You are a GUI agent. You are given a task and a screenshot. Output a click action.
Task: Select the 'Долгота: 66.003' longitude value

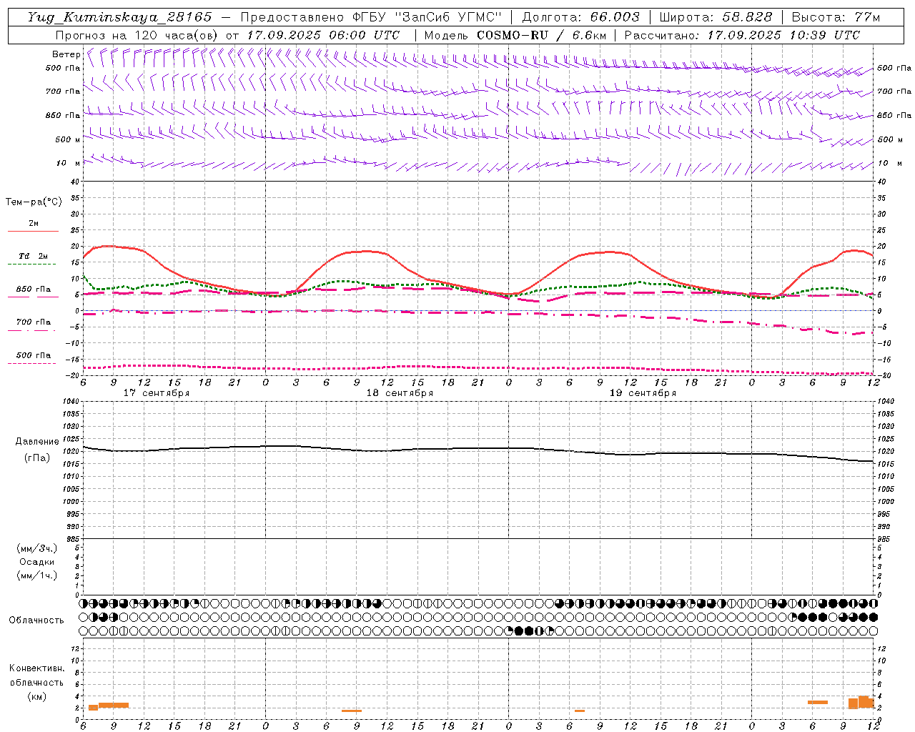[580, 17]
